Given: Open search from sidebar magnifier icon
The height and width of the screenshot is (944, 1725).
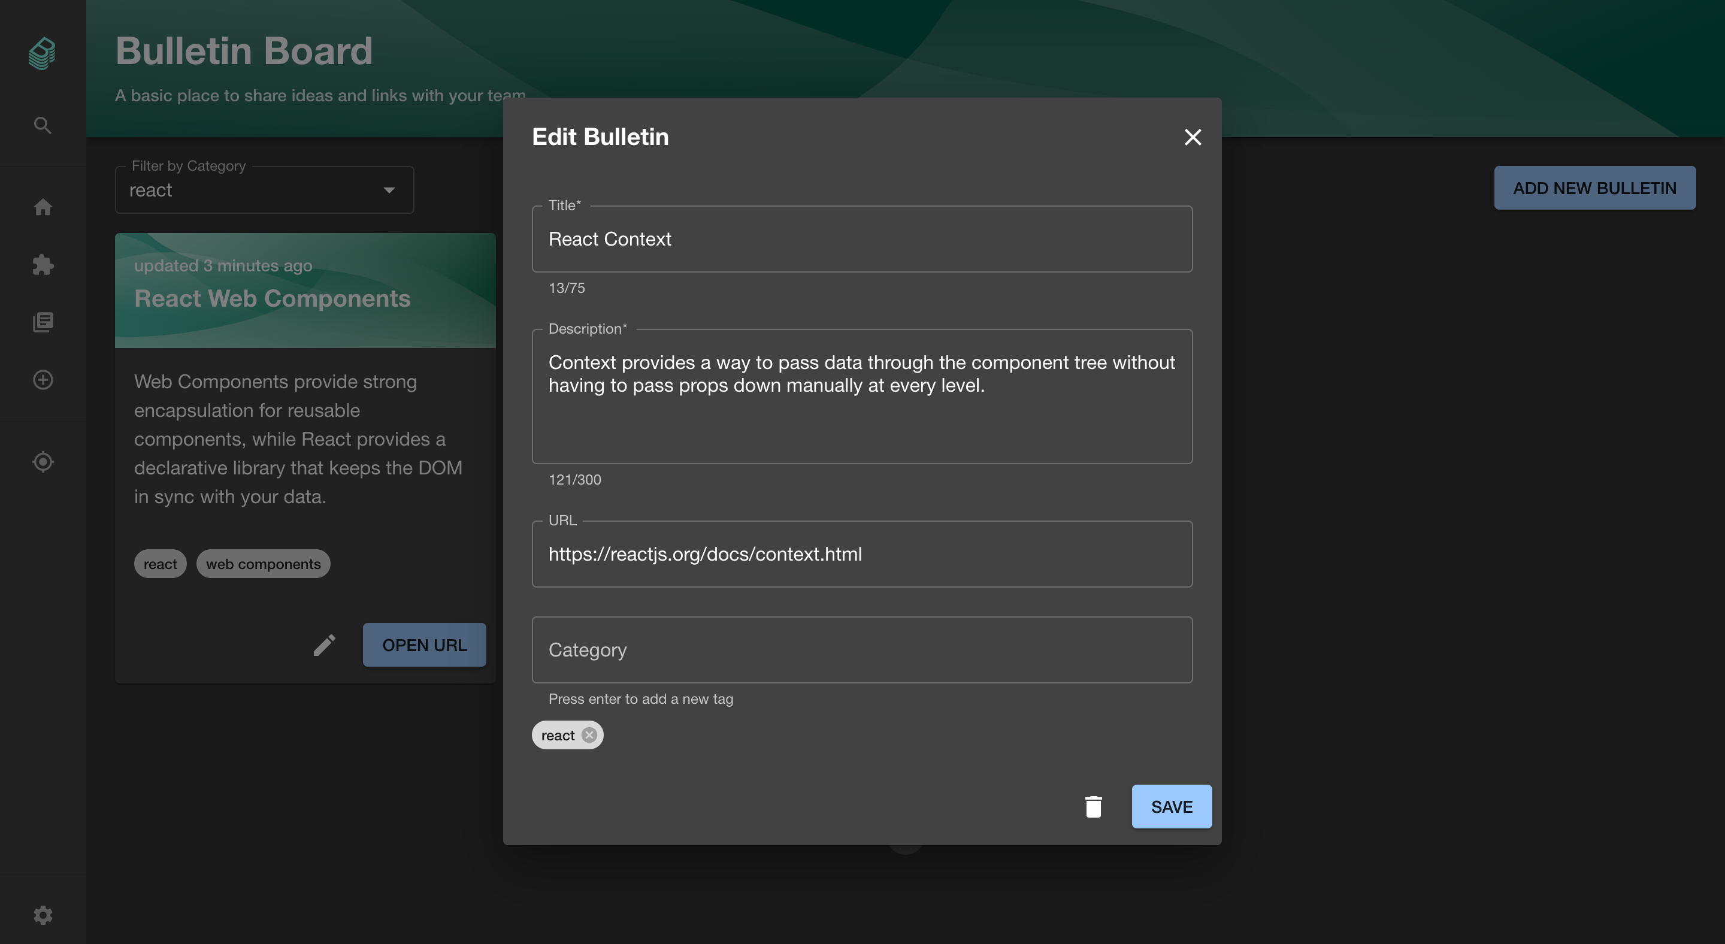Looking at the screenshot, I should (42, 125).
